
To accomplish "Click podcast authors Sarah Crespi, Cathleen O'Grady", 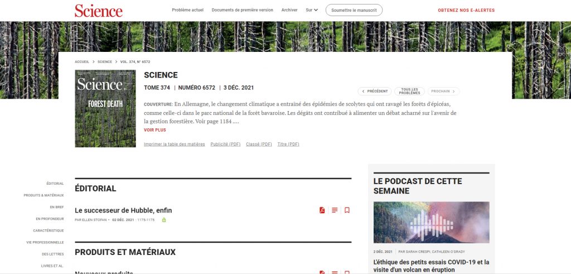I will pyautogui.click(x=432, y=252).
